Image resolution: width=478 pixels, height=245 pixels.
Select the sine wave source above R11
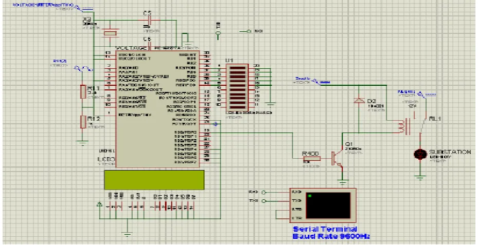tap(83, 69)
